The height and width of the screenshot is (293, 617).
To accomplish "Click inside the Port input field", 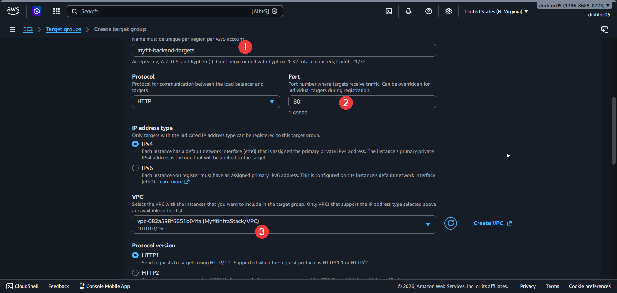I will [x=362, y=101].
